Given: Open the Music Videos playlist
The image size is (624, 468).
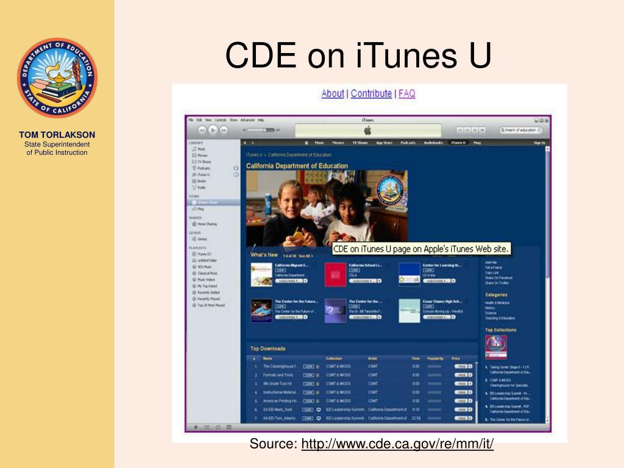Looking at the screenshot, I should pyautogui.click(x=204, y=279).
